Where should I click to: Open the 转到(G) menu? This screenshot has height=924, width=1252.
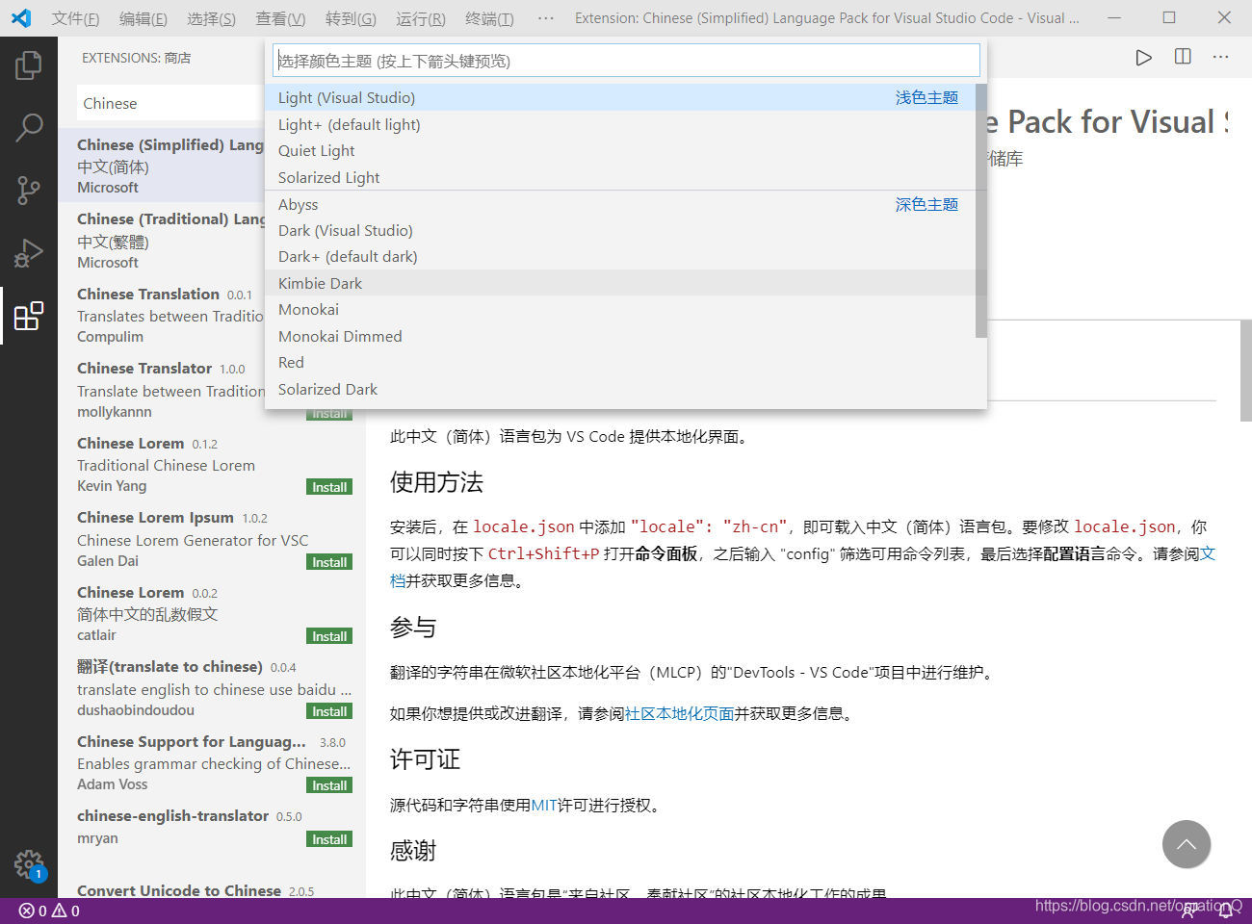click(x=351, y=18)
